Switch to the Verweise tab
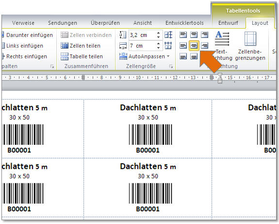 pyautogui.click(x=23, y=23)
